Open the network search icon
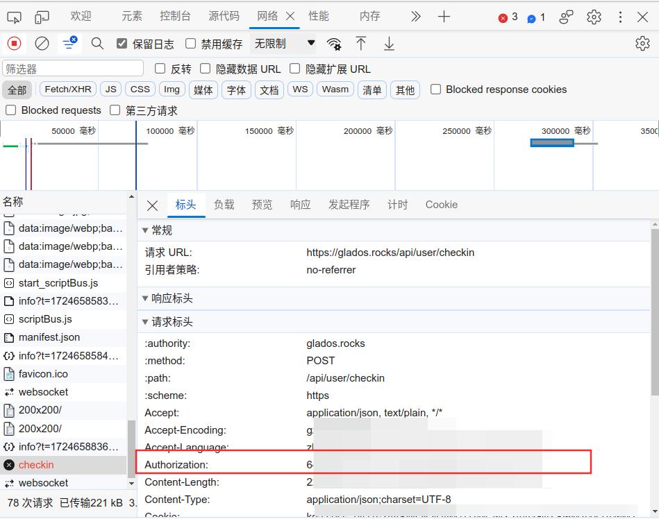The width and height of the screenshot is (659, 519). 97,44
